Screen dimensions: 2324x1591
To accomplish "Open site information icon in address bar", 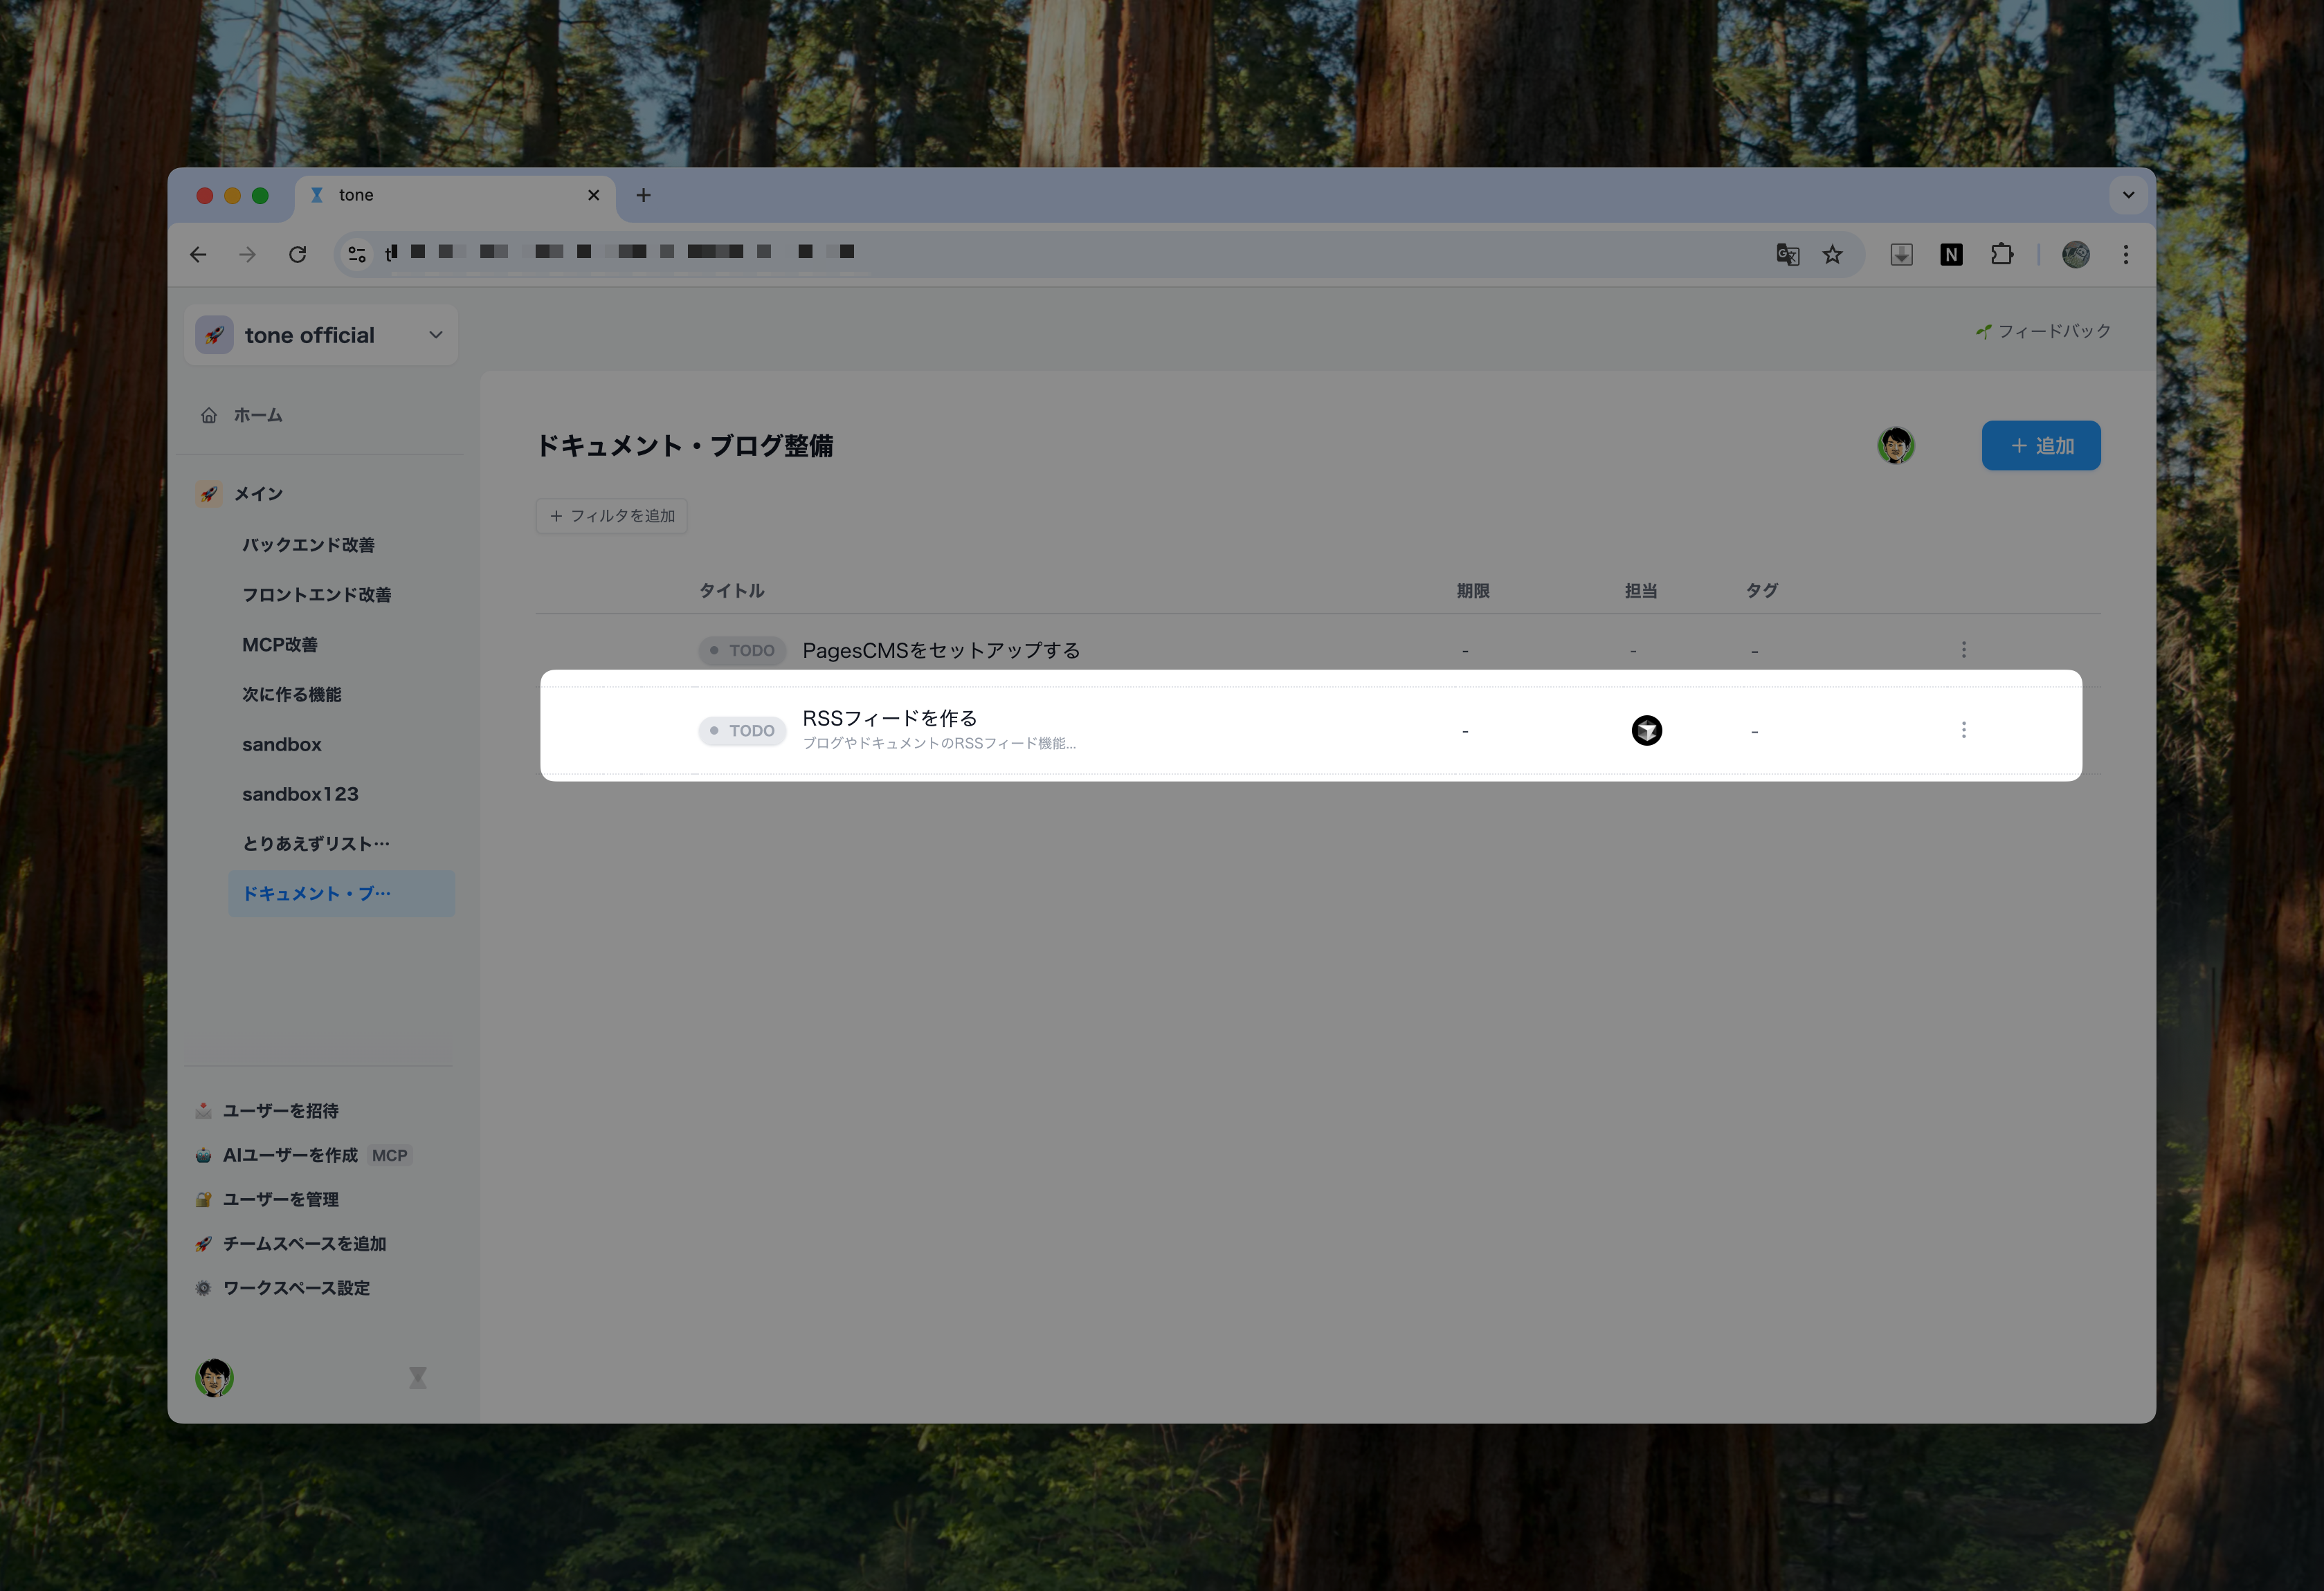I will 356,255.
